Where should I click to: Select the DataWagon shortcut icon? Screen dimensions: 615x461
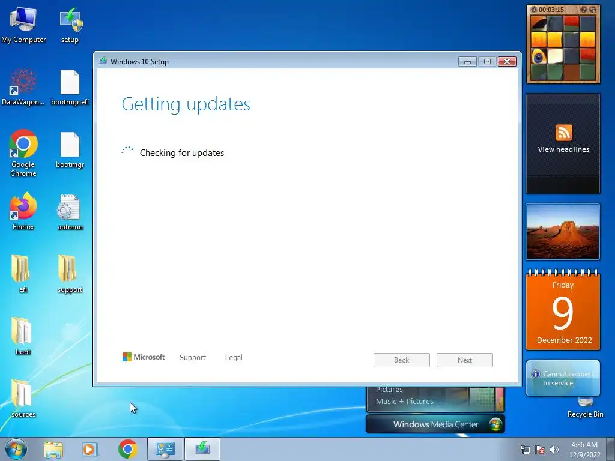[23, 87]
